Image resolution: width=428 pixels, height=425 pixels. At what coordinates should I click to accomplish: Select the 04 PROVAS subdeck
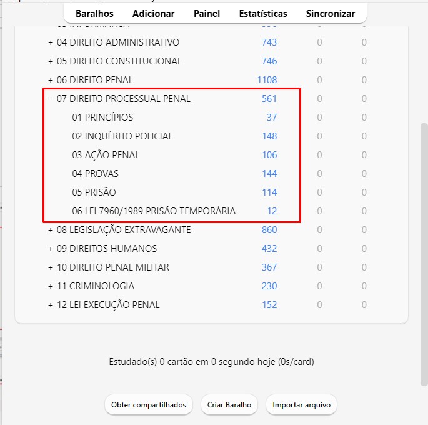95,174
